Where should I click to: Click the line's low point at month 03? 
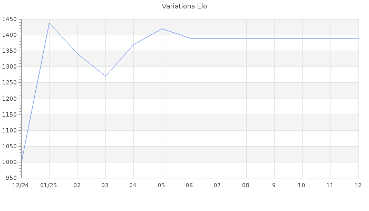105,76
